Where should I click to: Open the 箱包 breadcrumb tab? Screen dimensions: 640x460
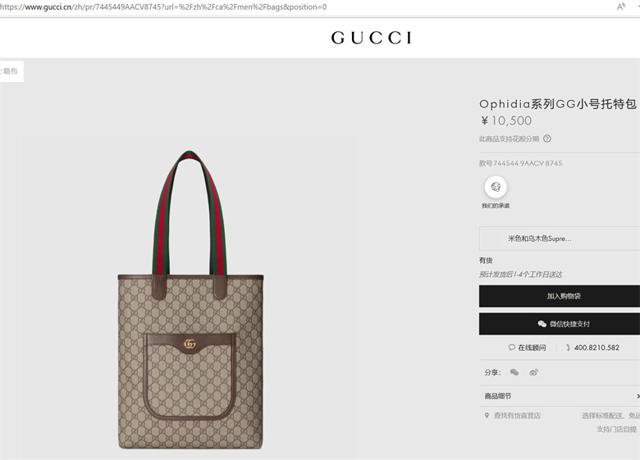coord(11,71)
